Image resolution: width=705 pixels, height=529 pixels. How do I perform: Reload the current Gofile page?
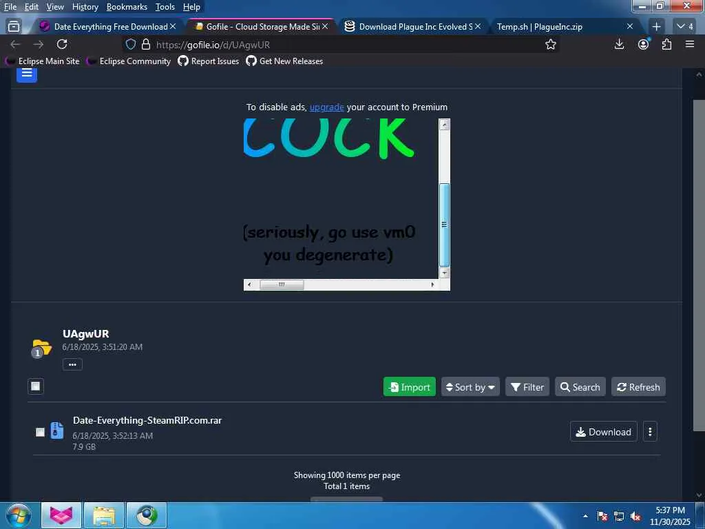(x=62, y=44)
